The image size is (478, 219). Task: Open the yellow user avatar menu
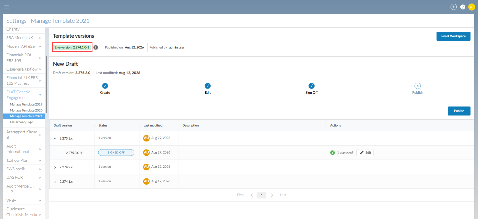[x=472, y=7]
